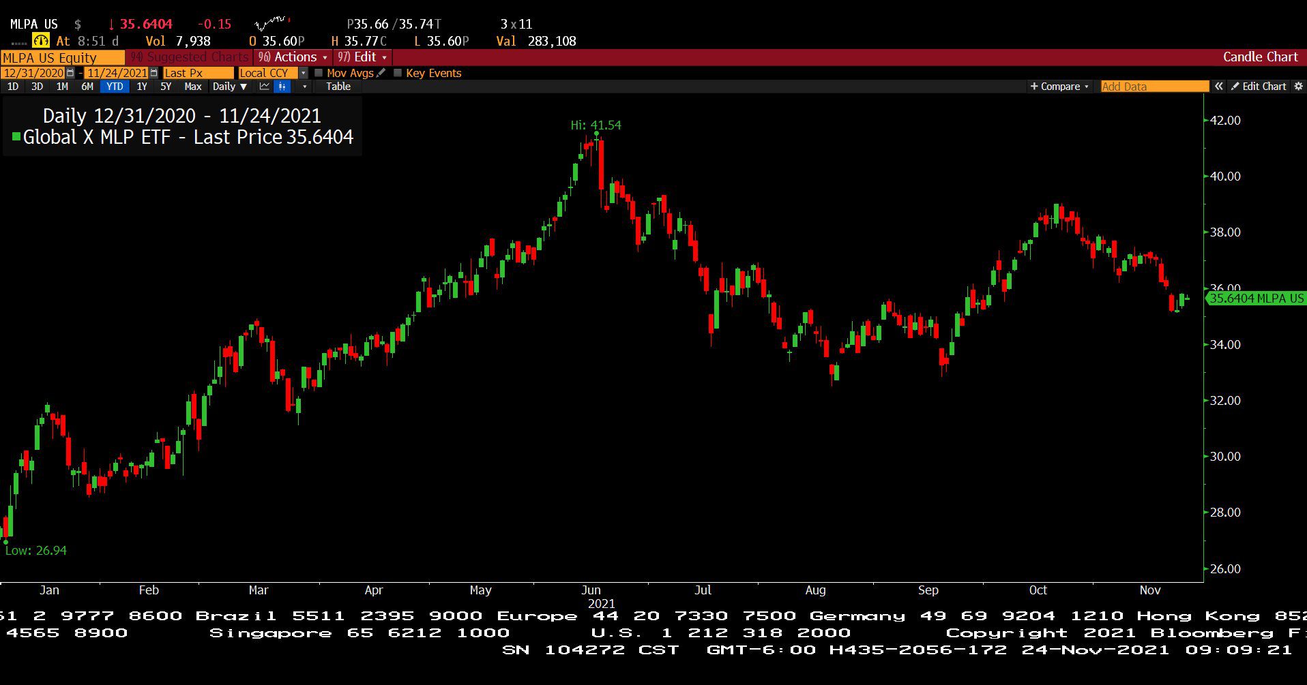Click the Hi: 41.54 marker

pos(596,125)
